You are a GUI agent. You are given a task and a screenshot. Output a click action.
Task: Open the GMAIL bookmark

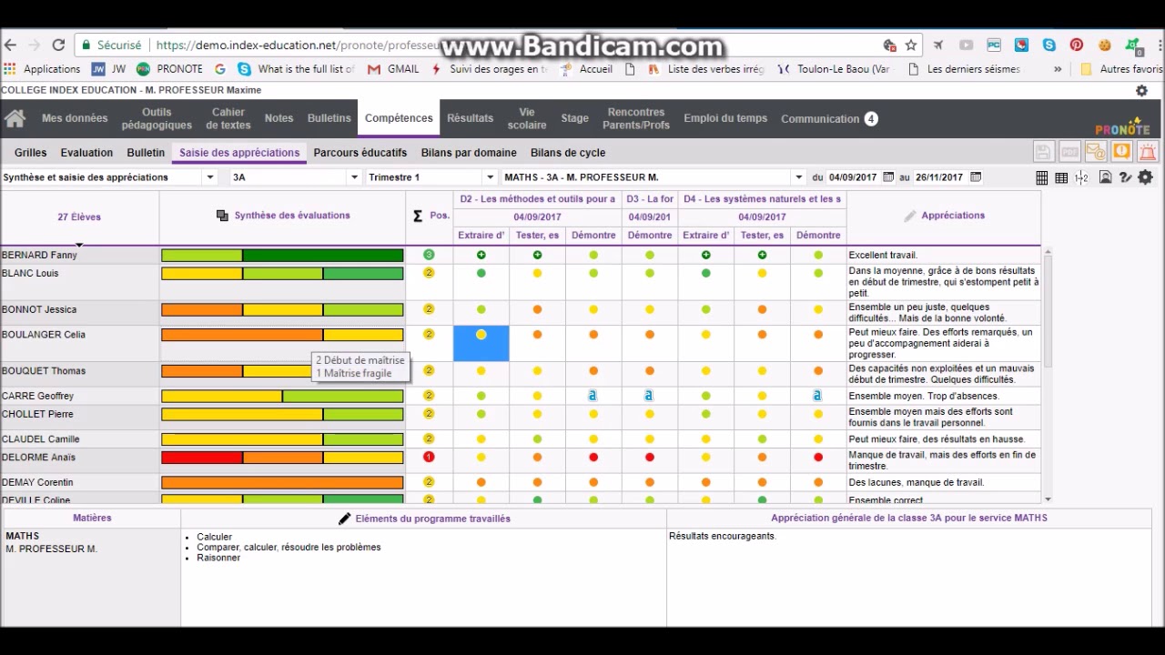coord(393,69)
